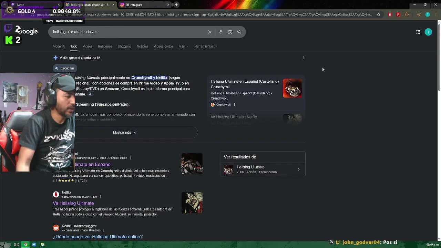Click the Netflix result thumbnail image
This screenshot has width=441, height=248.
(192, 203)
